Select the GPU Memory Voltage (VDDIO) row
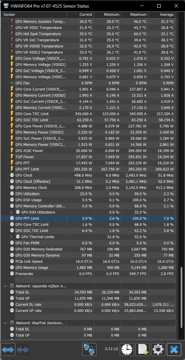 [88, 65]
